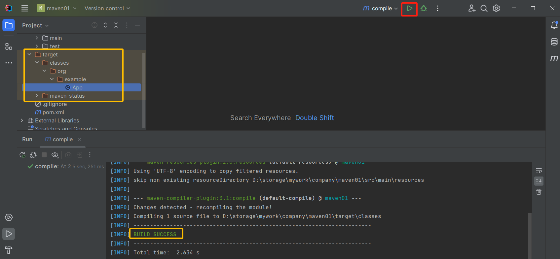Viewport: 560px width, 259px height.
Task: Collapse the example folder
Action: pyautogui.click(x=52, y=79)
